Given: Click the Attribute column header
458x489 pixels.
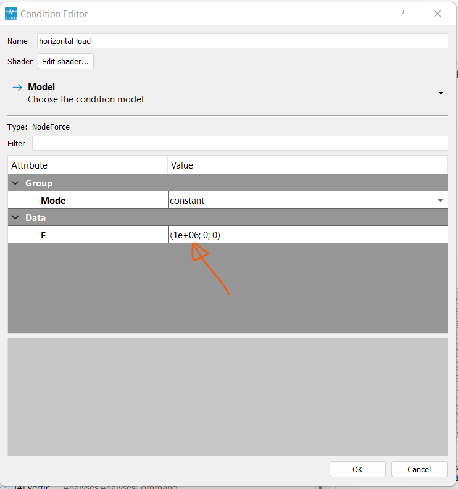Looking at the screenshot, I should [88, 165].
